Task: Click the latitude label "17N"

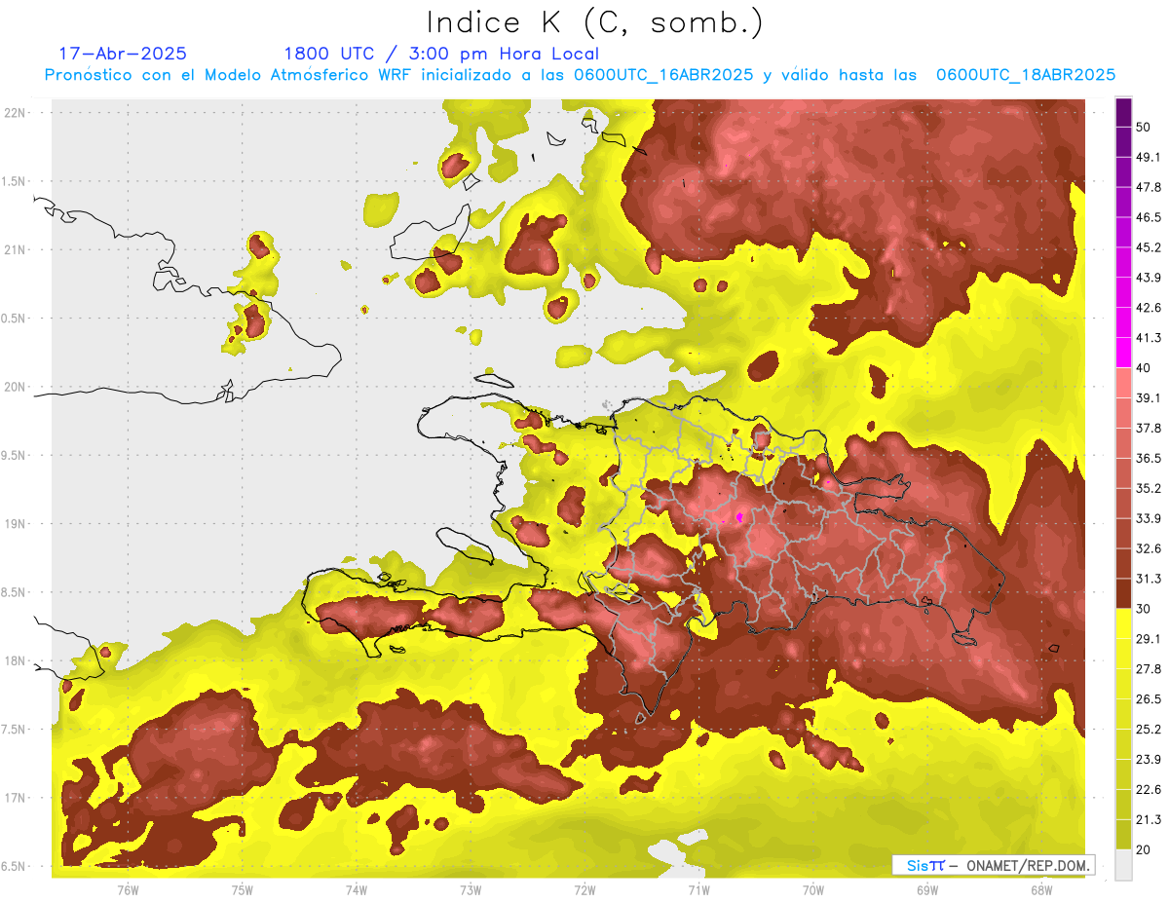Action: click(17, 798)
